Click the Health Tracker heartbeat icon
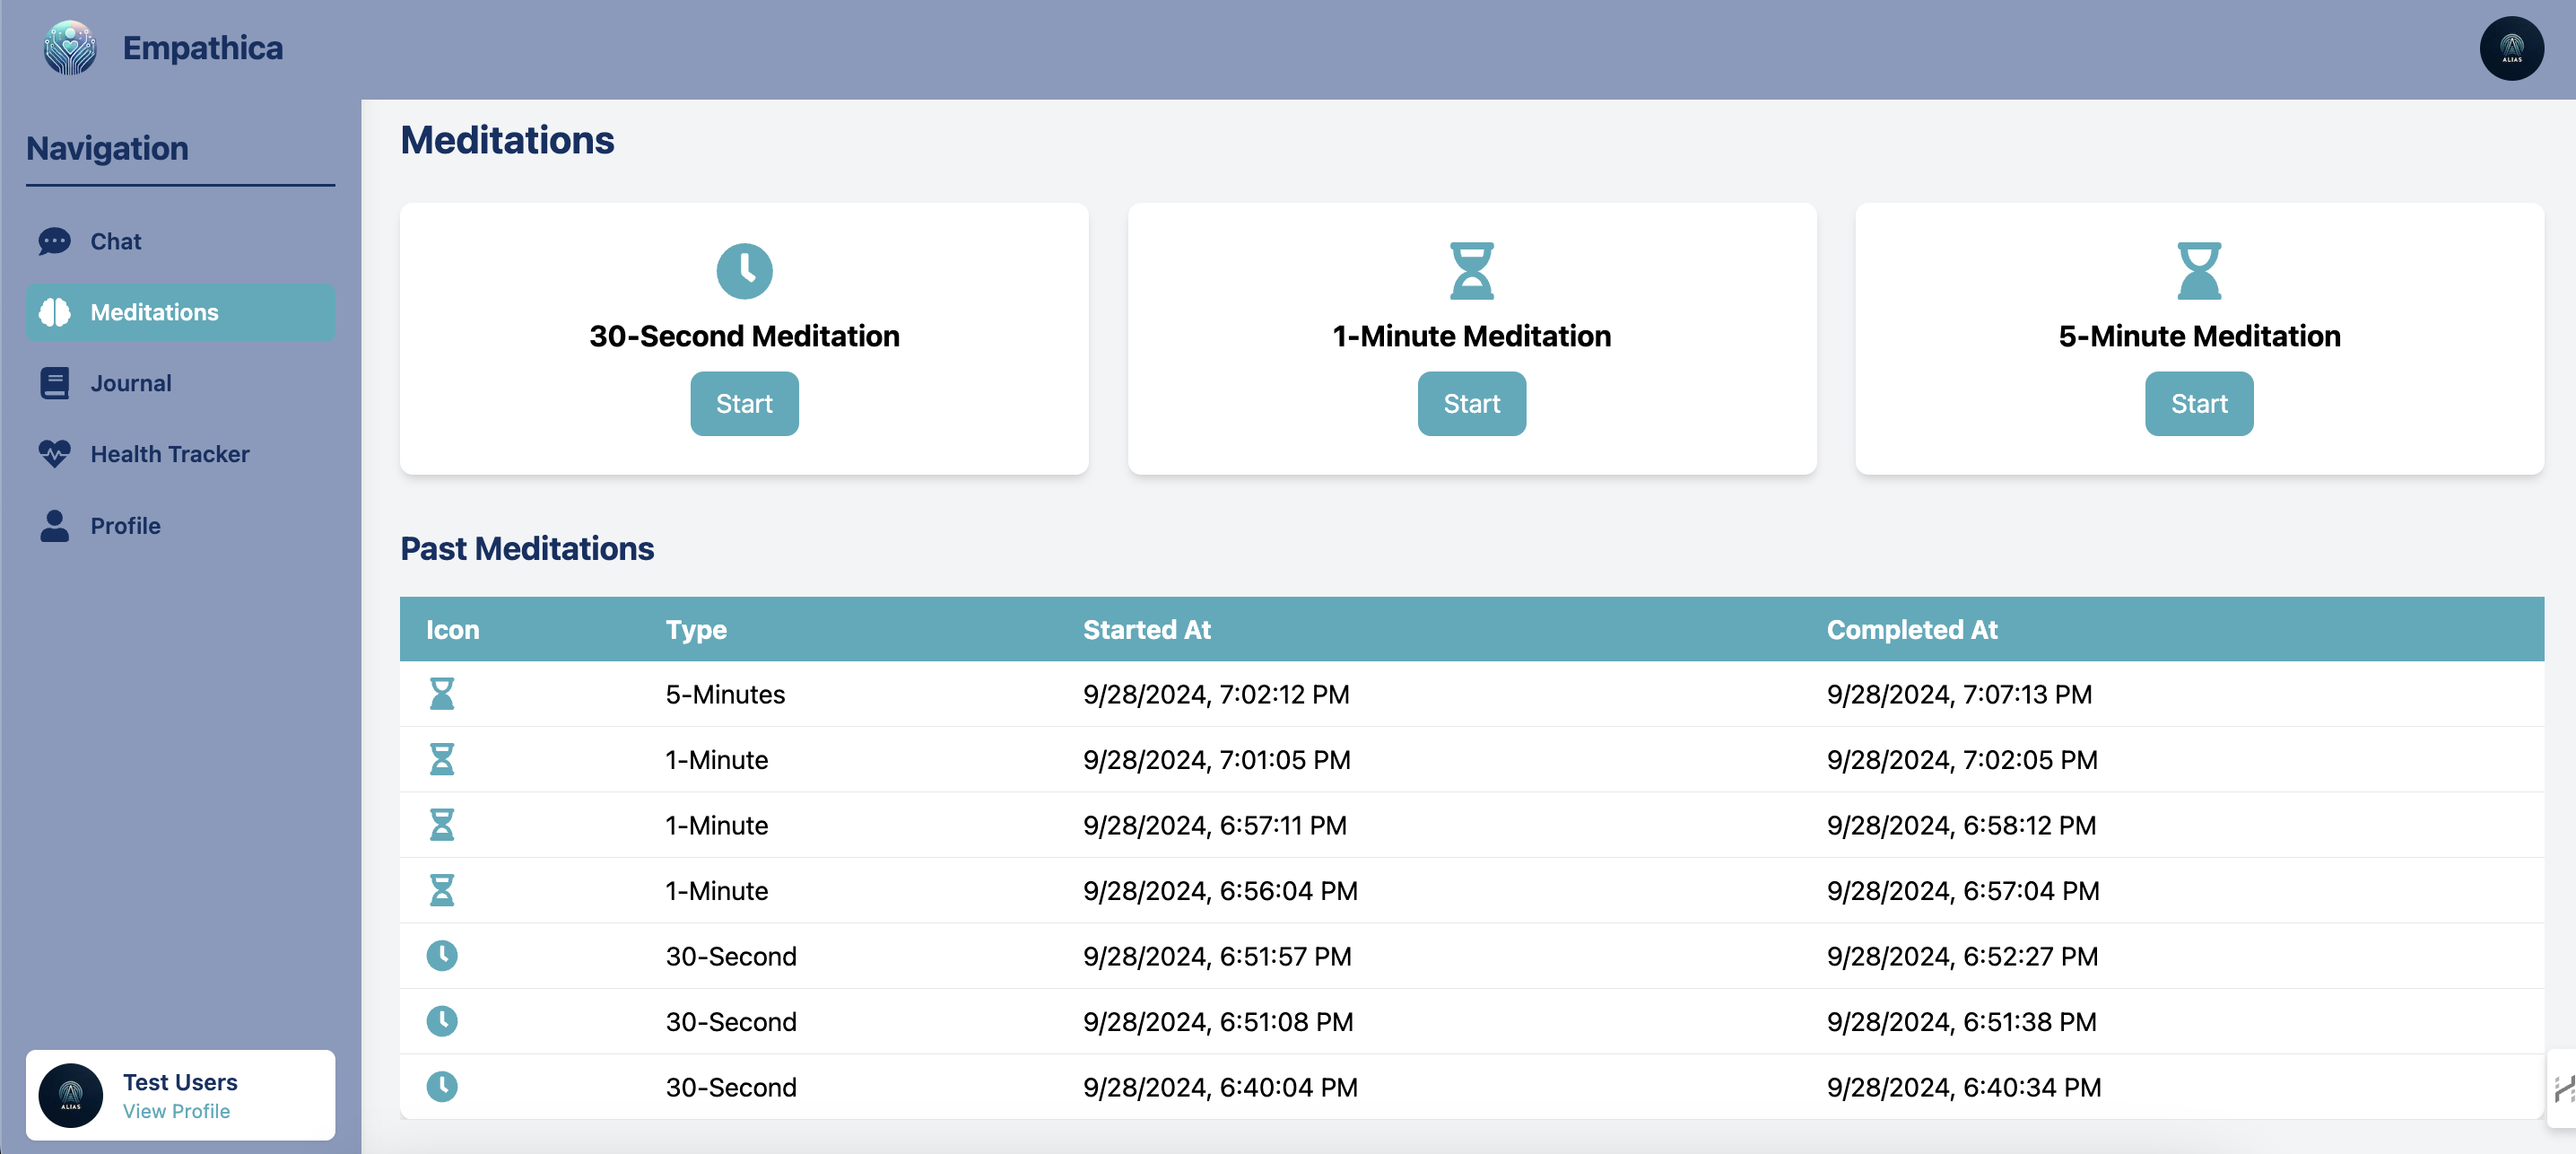 [54, 453]
